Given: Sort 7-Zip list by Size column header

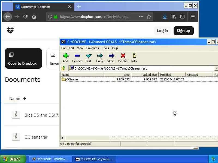Looking at the screenshot, I should (117, 74).
